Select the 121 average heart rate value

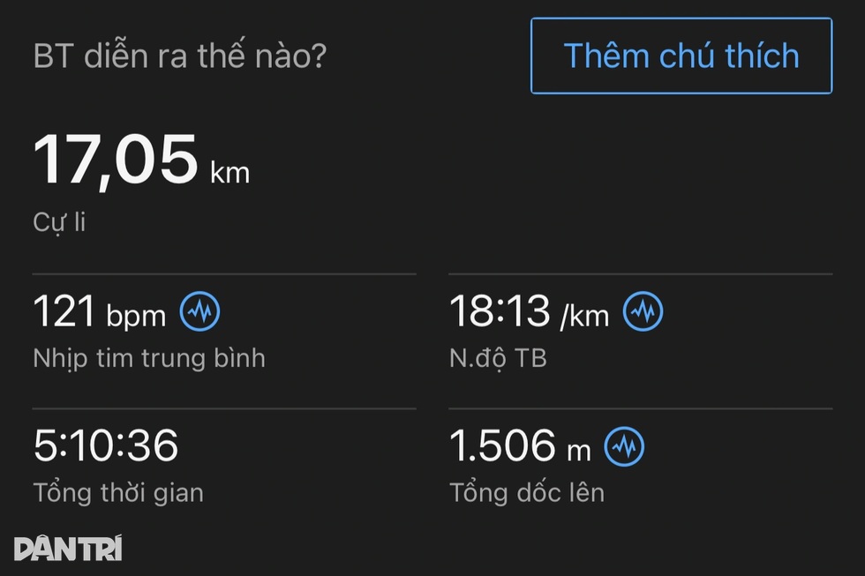pyautogui.click(x=64, y=311)
